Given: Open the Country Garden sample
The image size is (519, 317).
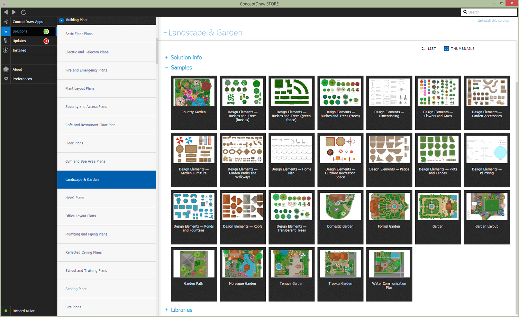Looking at the screenshot, I should tap(194, 103).
